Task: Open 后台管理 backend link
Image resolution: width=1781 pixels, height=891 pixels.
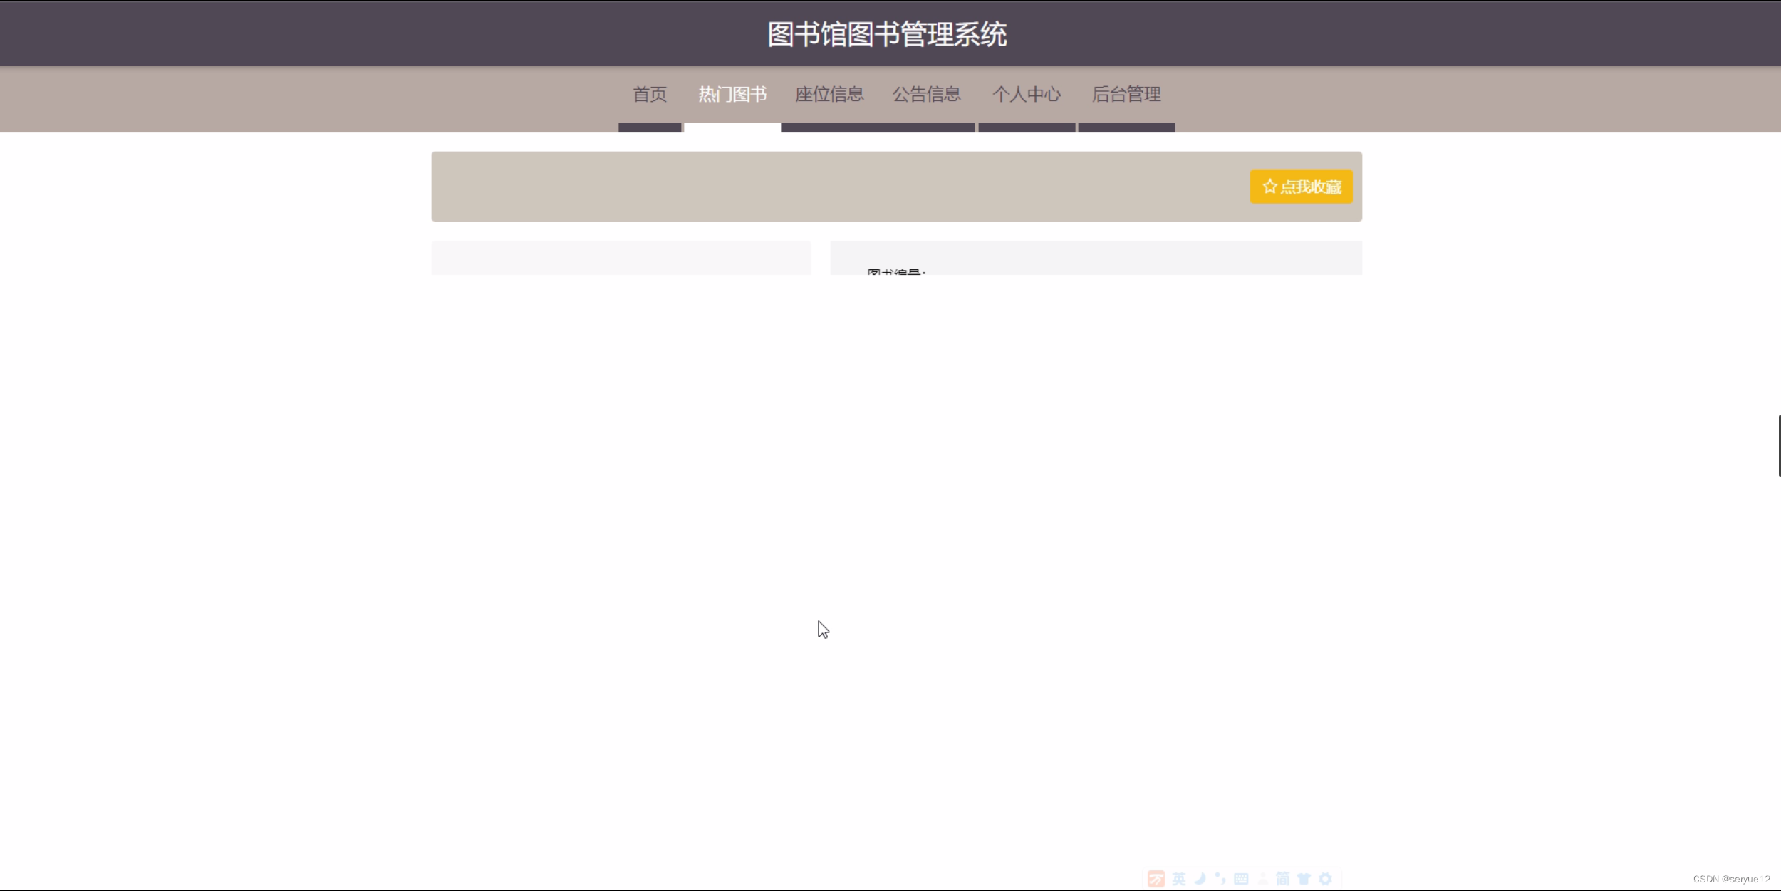Action: [x=1126, y=95]
